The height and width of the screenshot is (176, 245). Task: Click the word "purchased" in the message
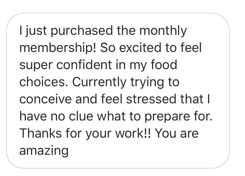(82, 31)
